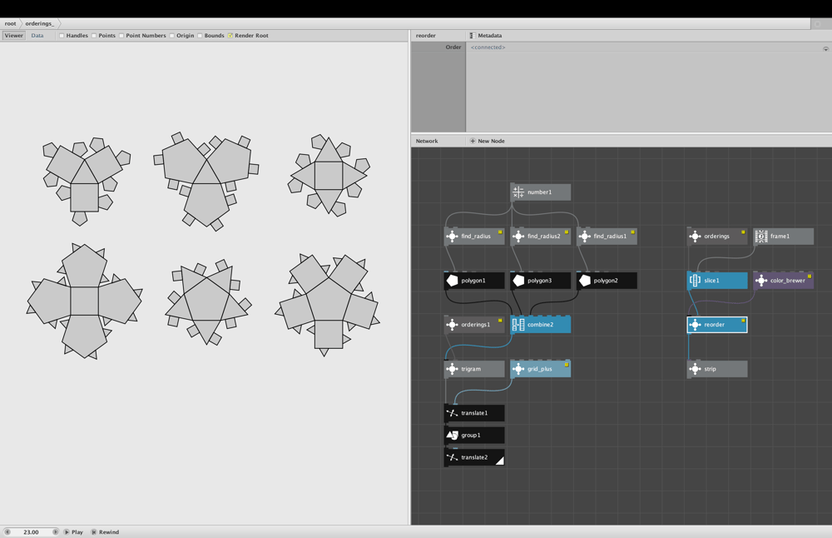832x538 pixels.
Task: Click the bottom-left square cross figure in viewer
Action: [84, 301]
